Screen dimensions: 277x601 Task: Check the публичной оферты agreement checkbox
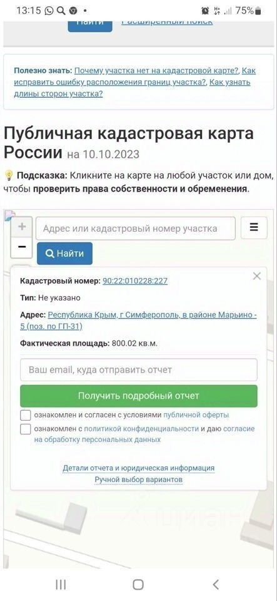click(26, 416)
